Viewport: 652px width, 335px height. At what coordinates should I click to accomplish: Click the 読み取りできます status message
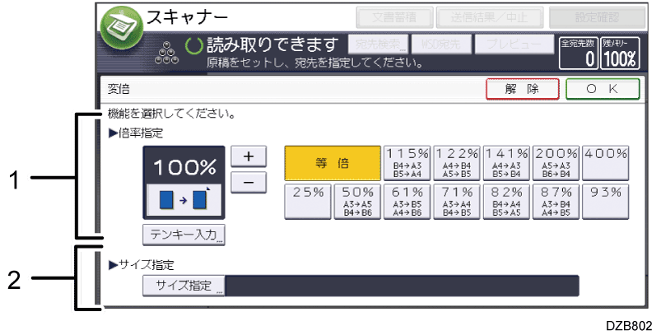[272, 45]
